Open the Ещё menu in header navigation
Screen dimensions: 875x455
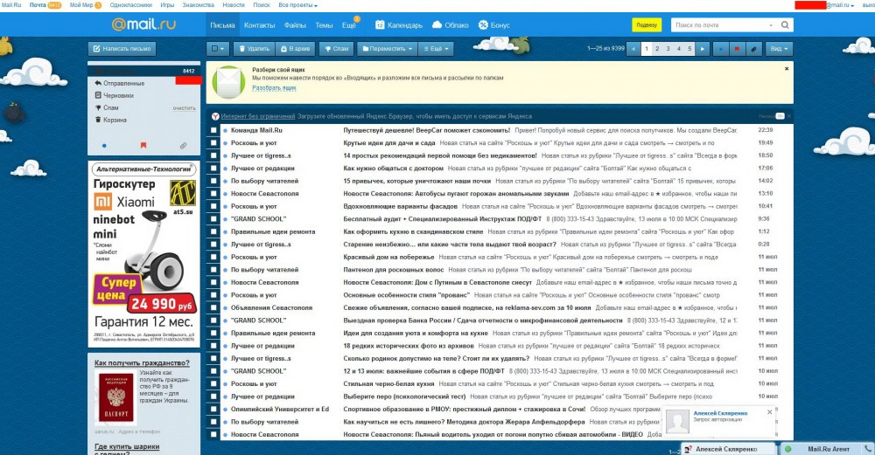[349, 25]
